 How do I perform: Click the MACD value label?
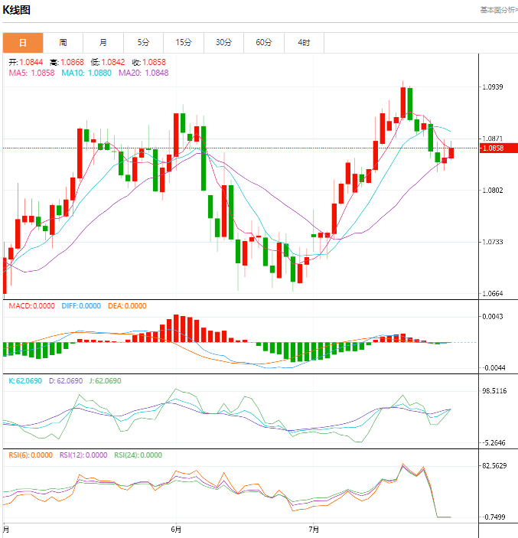pos(31,306)
